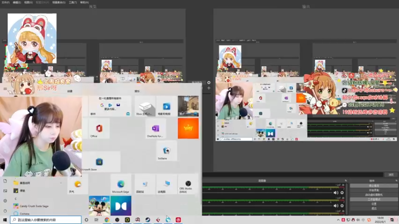Focus the taskbar search input box

coord(46,220)
